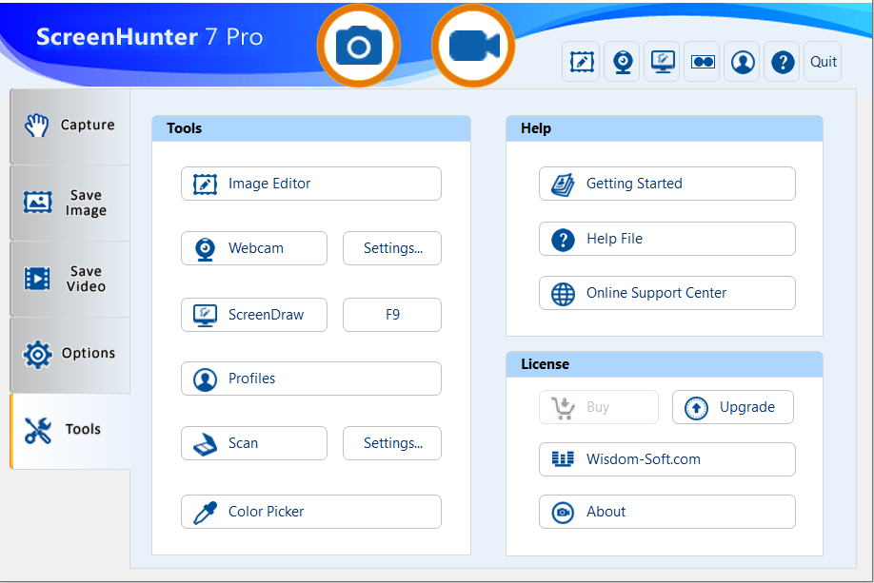Open Webcam Settings button
Image resolution: width=874 pixels, height=583 pixels.
[x=392, y=248]
